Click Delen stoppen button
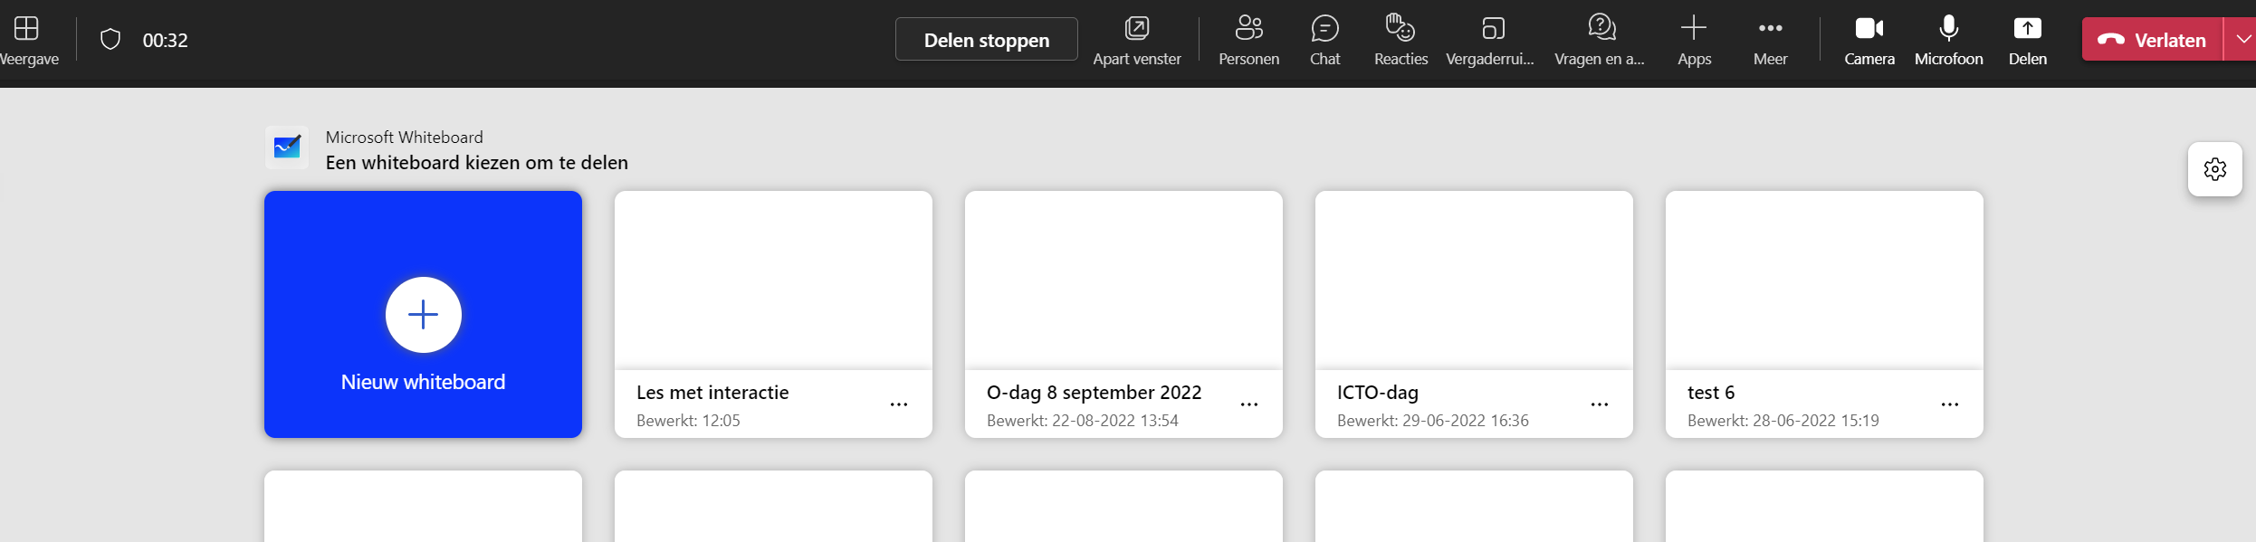This screenshot has width=2256, height=542. coord(987,40)
